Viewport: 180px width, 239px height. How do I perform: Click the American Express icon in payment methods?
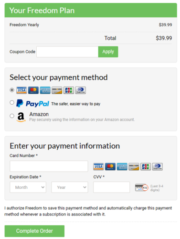45,90
